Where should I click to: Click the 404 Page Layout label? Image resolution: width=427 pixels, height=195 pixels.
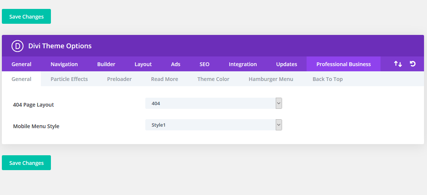pyautogui.click(x=33, y=105)
